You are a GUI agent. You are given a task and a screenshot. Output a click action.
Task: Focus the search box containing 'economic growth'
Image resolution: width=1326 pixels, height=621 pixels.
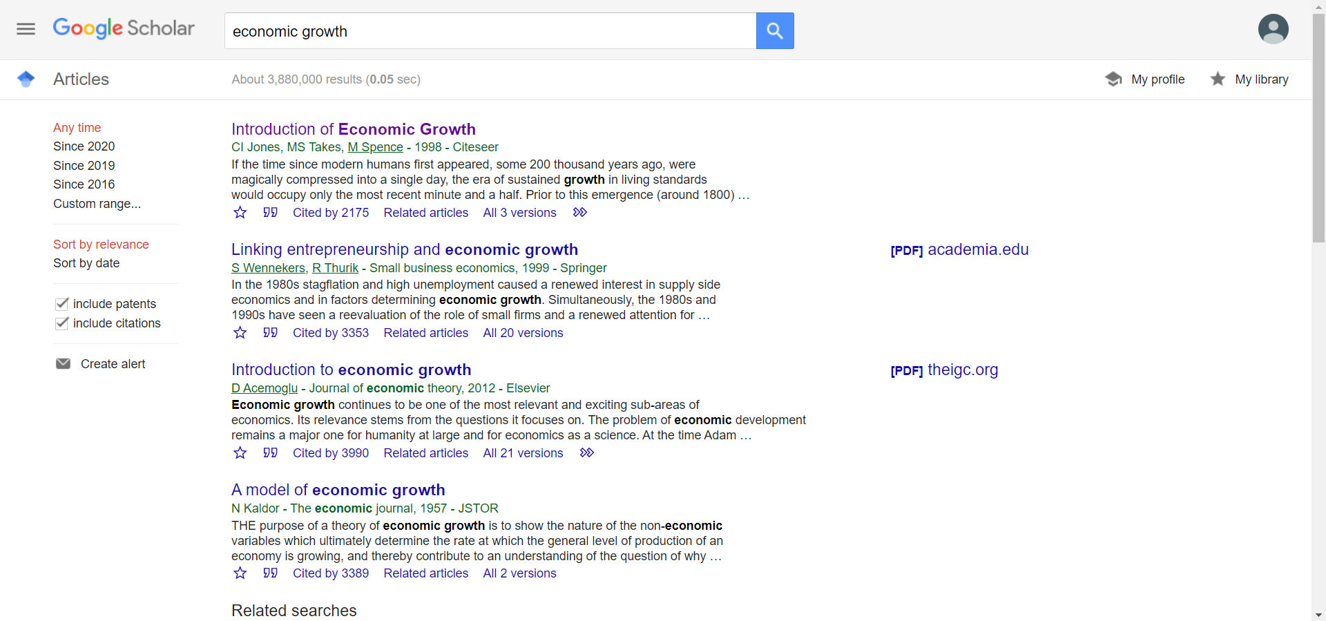[490, 31]
